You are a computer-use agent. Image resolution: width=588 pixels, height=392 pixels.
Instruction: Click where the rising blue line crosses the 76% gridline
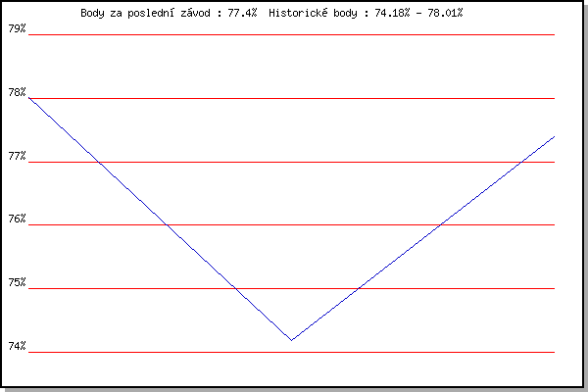pos(440,225)
